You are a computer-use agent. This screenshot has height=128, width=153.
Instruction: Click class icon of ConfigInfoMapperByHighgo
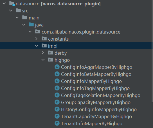pos(57,81)
